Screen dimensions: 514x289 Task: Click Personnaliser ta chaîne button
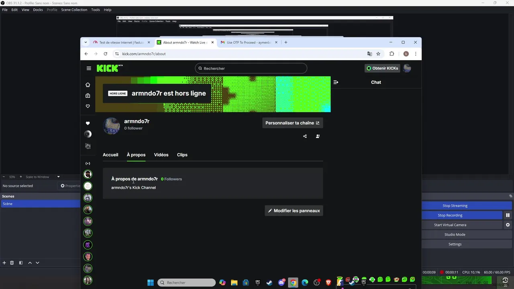pyautogui.click(x=292, y=123)
